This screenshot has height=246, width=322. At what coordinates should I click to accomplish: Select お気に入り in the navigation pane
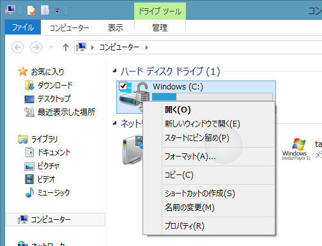click(x=47, y=72)
